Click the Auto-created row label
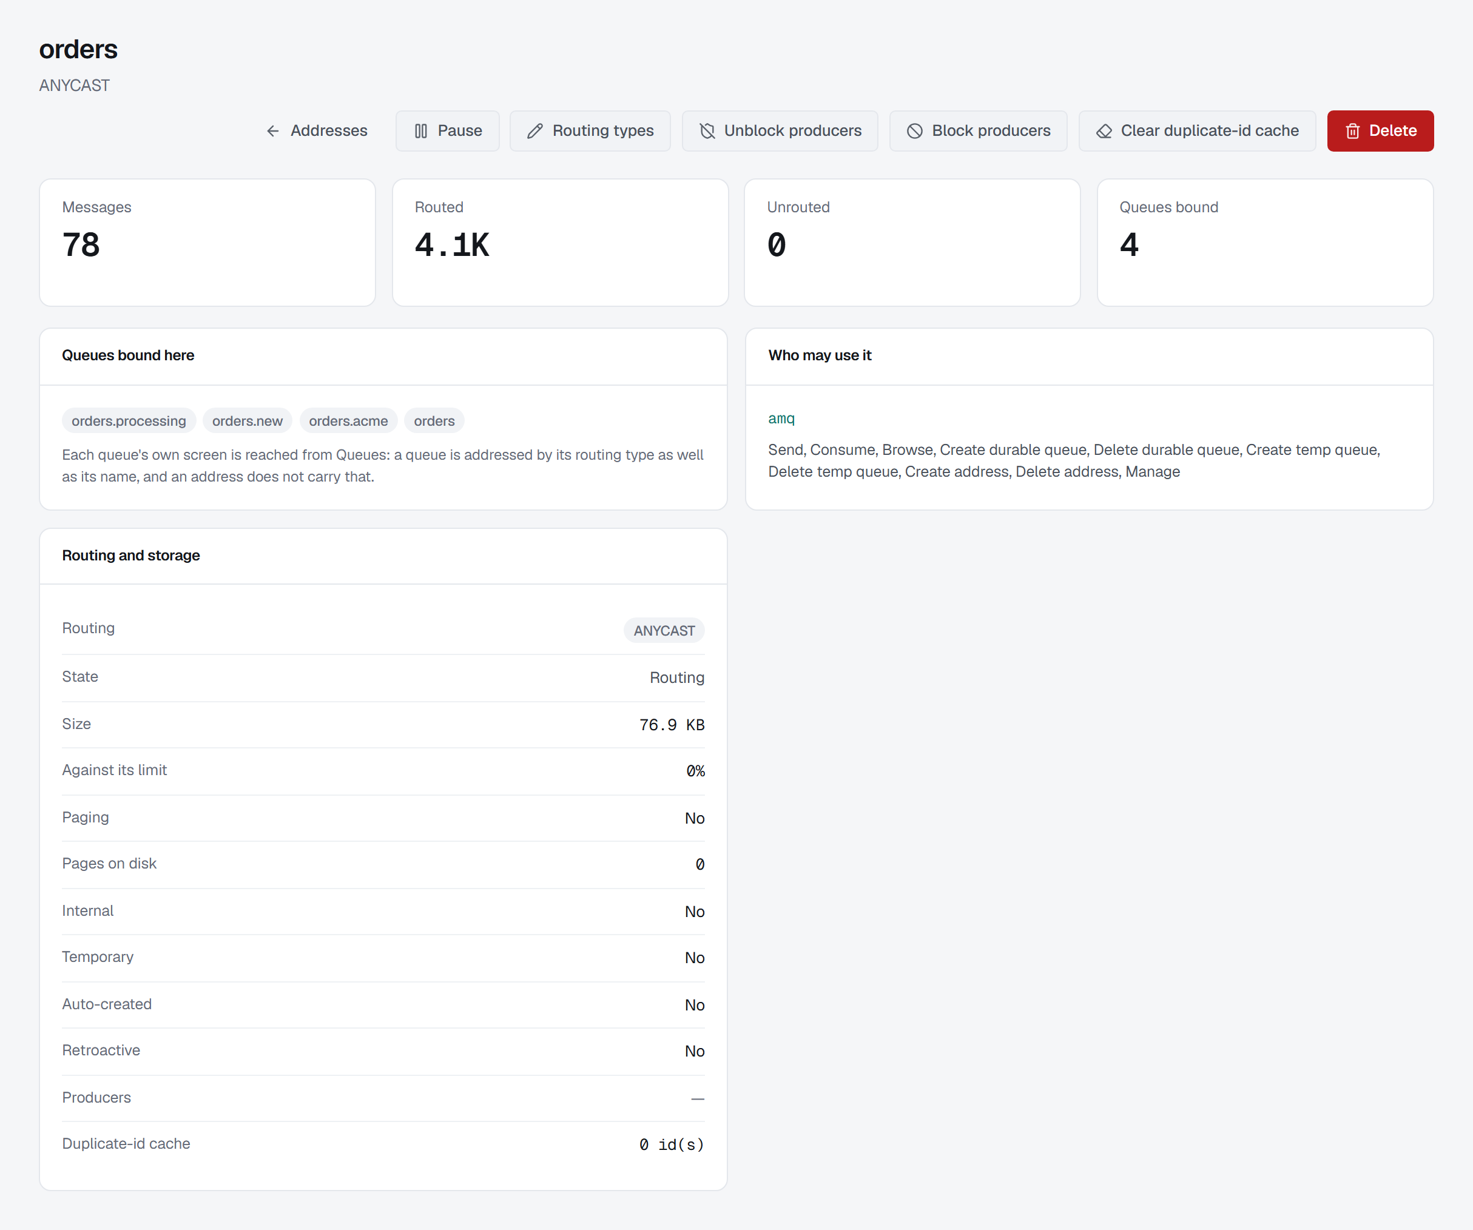Screen dimensions: 1473x1230 (x=107, y=1004)
